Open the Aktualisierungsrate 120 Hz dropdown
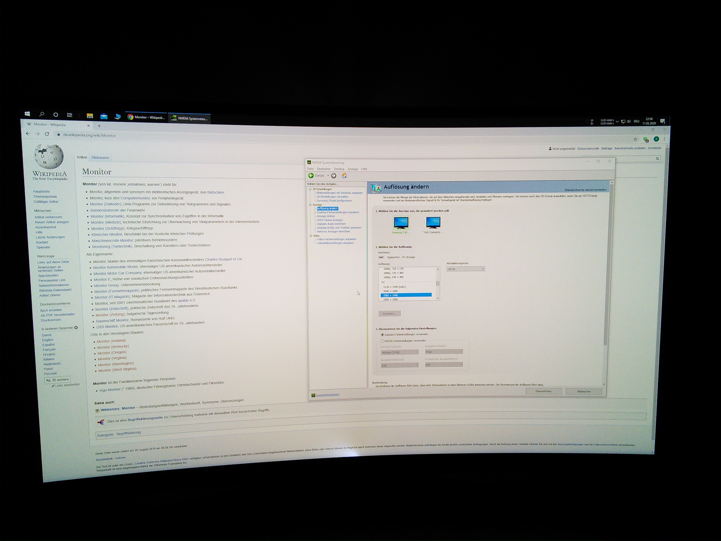 point(465,269)
